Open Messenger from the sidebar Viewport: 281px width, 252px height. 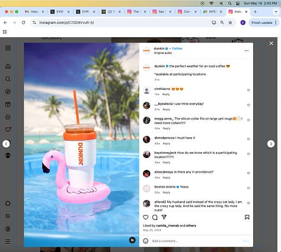(8, 117)
